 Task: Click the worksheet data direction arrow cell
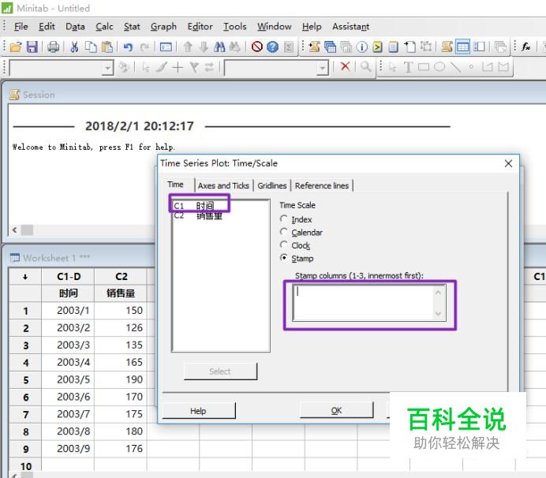25,277
